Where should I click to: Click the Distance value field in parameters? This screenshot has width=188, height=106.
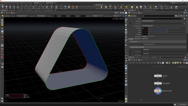click(x=145, y=28)
